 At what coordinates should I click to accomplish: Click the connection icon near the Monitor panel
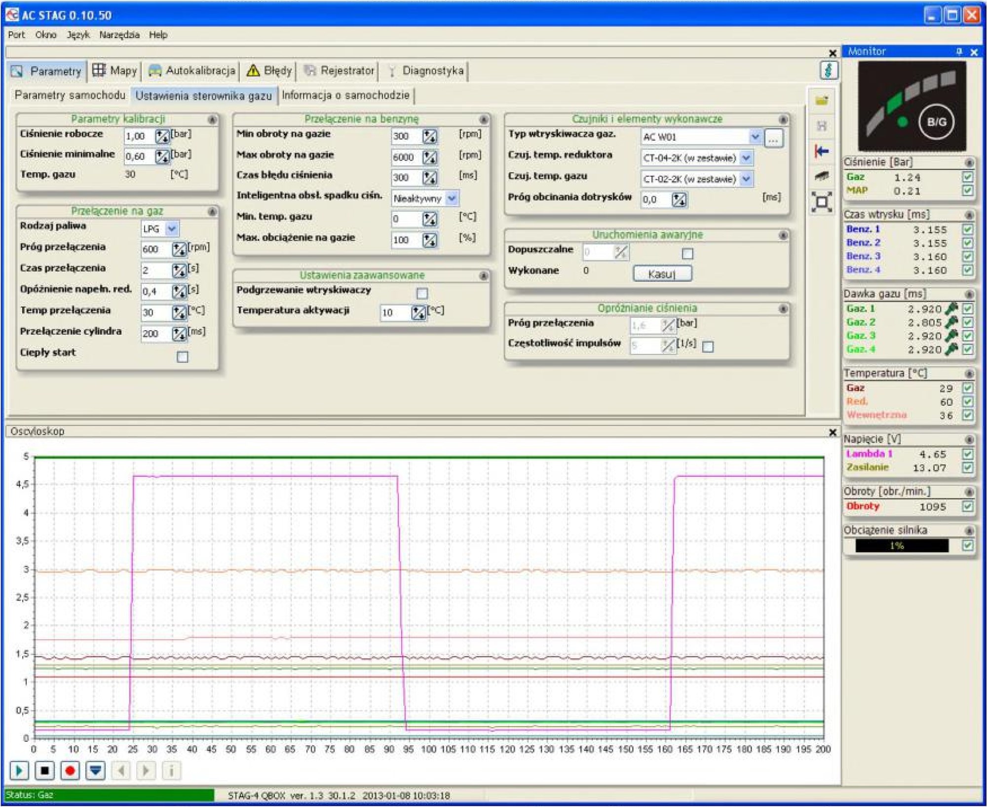point(829,70)
